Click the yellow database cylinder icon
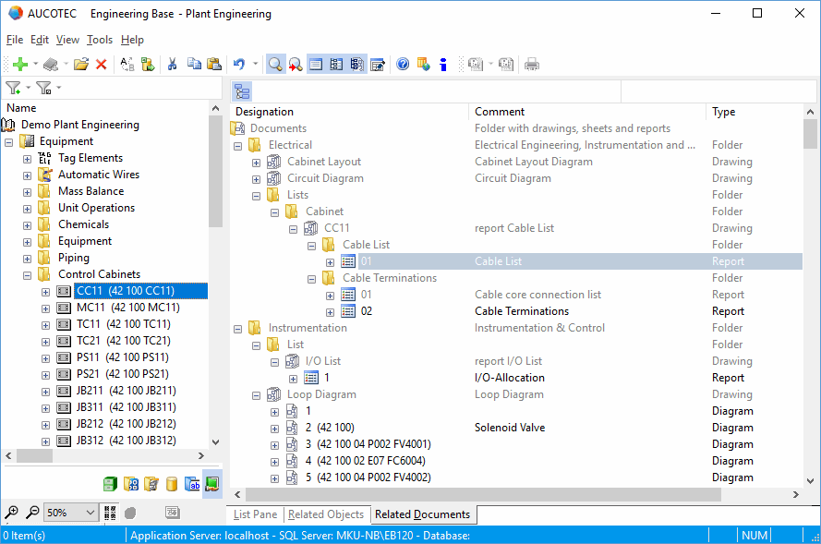The image size is (821, 544). point(172,484)
